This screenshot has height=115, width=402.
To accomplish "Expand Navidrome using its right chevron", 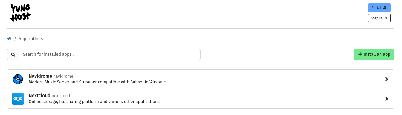I will click(386, 79).
